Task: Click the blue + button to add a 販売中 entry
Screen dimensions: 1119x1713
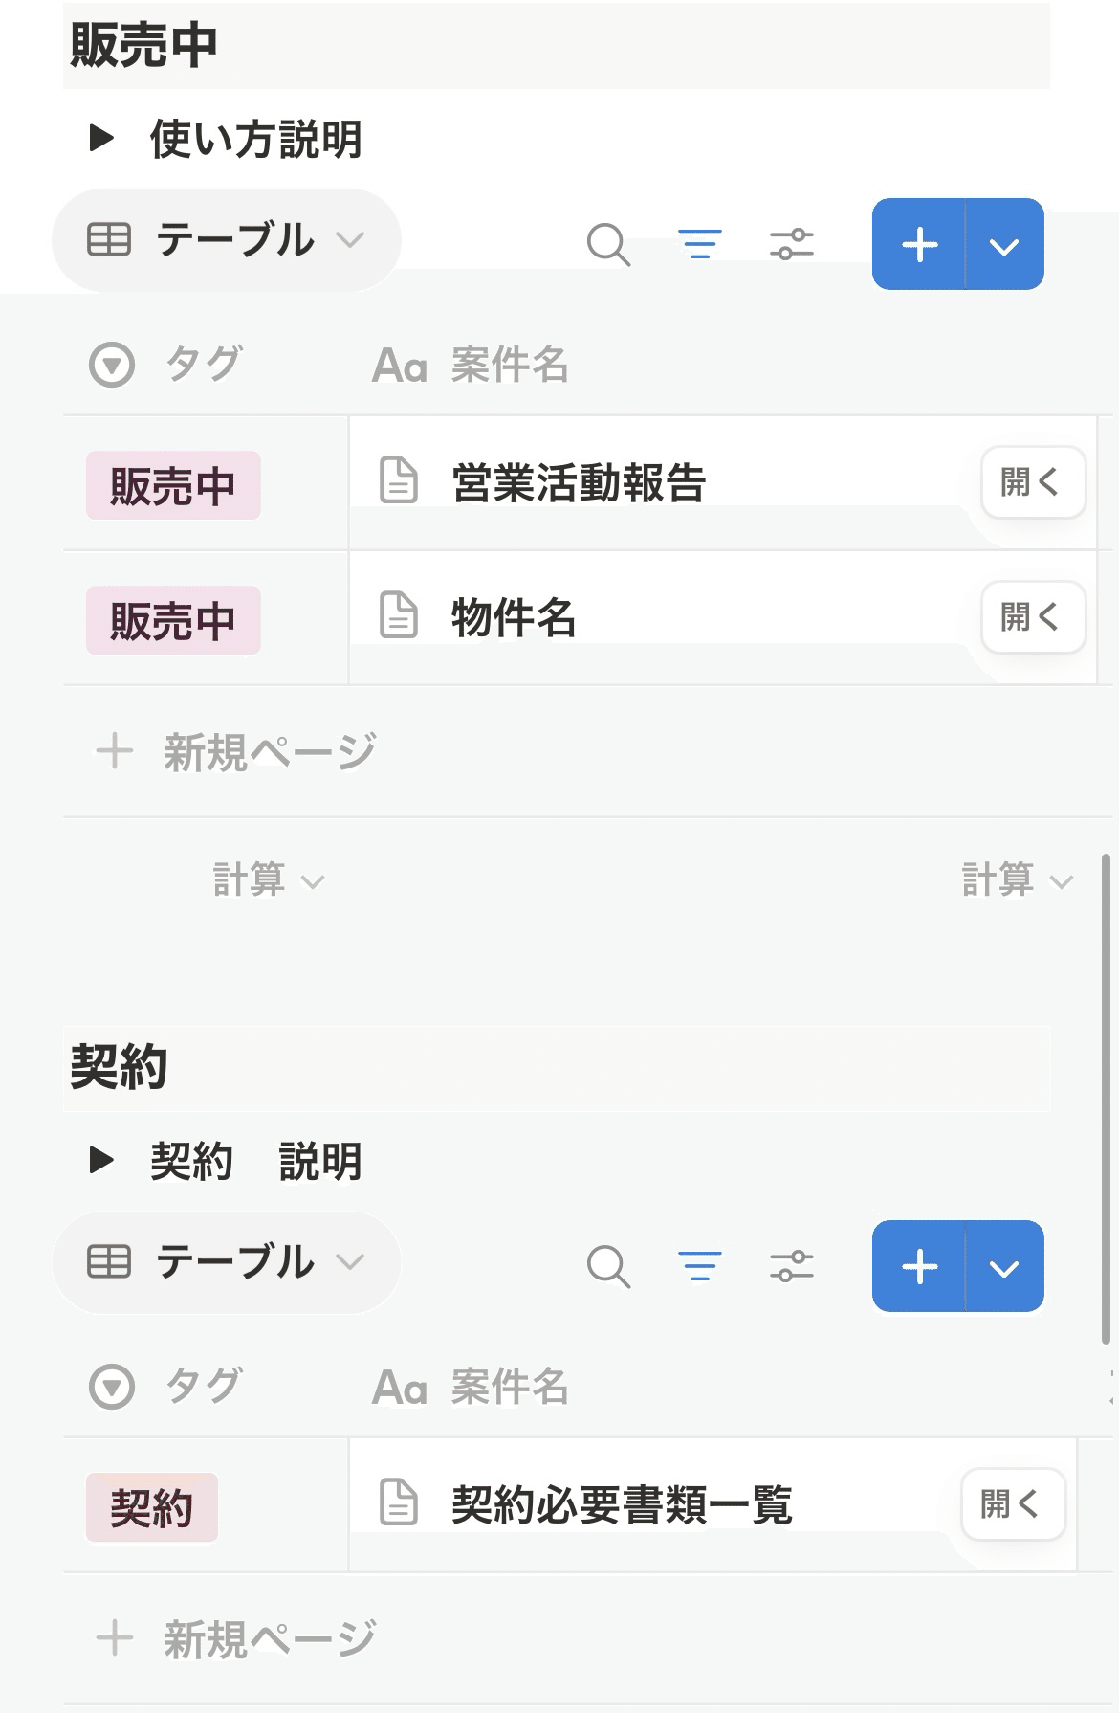Action: [917, 246]
